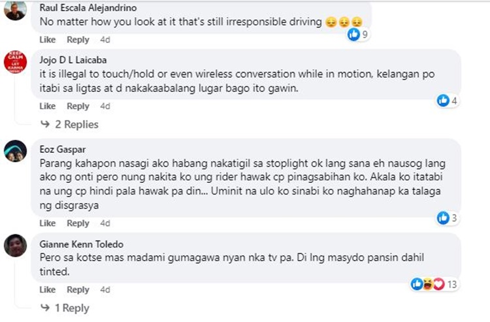The image size is (490, 322).
Task: Open Eoz Gaspar's profile picture
Action: 15,151
